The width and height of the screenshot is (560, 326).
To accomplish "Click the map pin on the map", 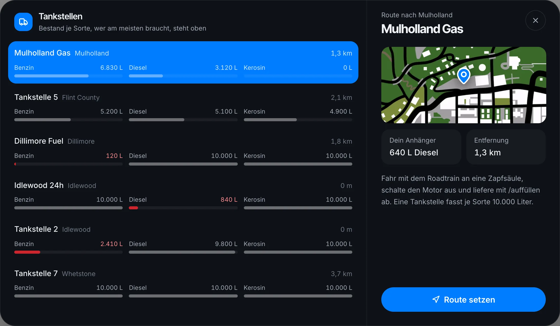I will coord(464,76).
